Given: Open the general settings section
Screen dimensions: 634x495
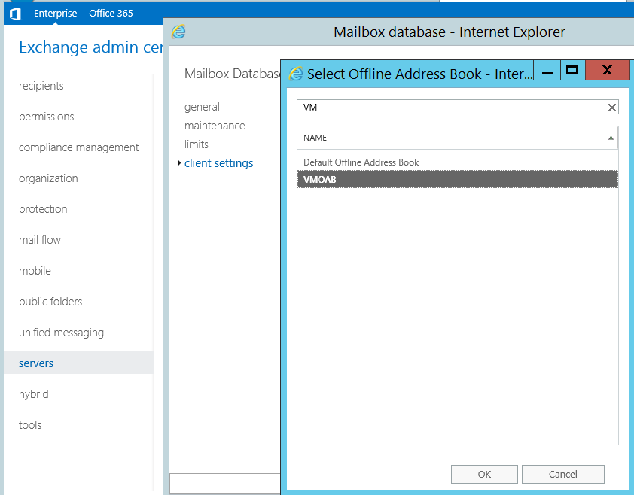Looking at the screenshot, I should pos(202,107).
